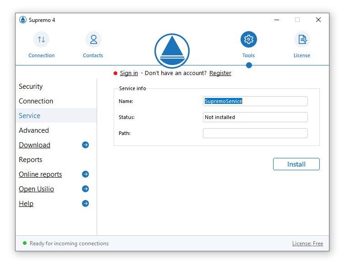Click the Status field showing Not installed
This screenshot has height=265, width=345.
[255, 117]
